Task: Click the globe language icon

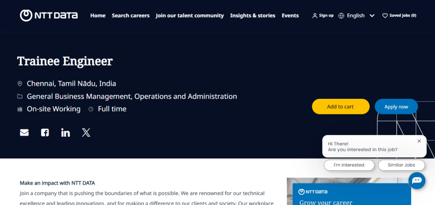Action: click(x=341, y=16)
